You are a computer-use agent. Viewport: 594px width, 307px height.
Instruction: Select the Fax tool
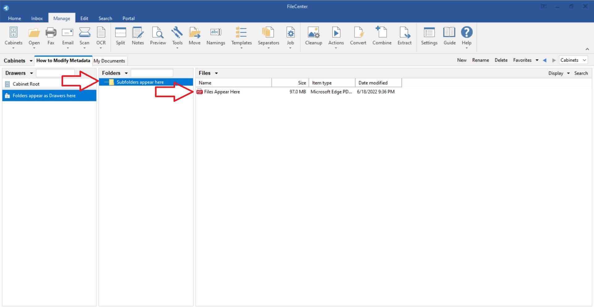coord(51,36)
